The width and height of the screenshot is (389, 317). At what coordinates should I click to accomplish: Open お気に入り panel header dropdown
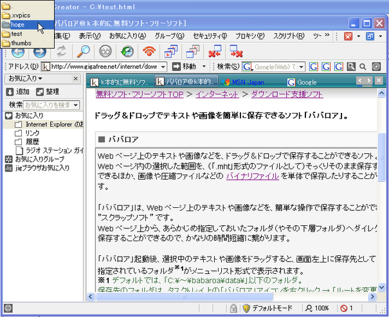point(25,79)
